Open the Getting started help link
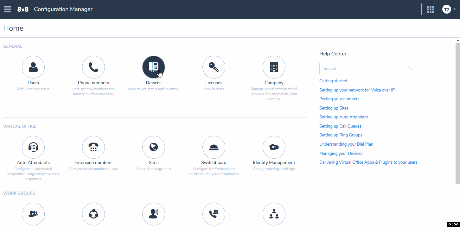 333,81
